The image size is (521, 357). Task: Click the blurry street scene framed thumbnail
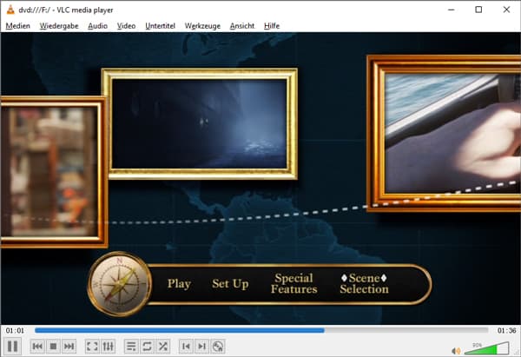click(53, 172)
